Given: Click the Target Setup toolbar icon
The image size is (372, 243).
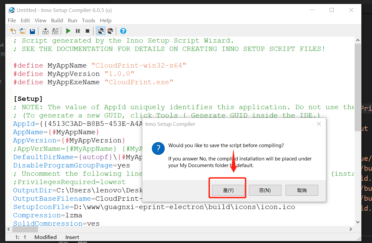Looking at the screenshot, I should [x=101, y=31].
